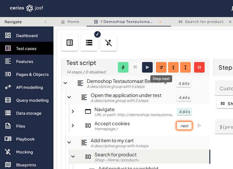
Task: Select the Navigate step row
Action: click(139, 111)
